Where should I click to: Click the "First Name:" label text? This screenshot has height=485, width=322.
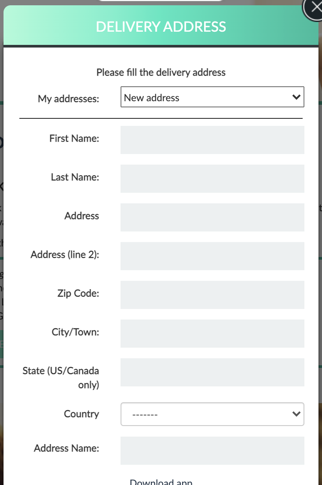[x=74, y=138]
